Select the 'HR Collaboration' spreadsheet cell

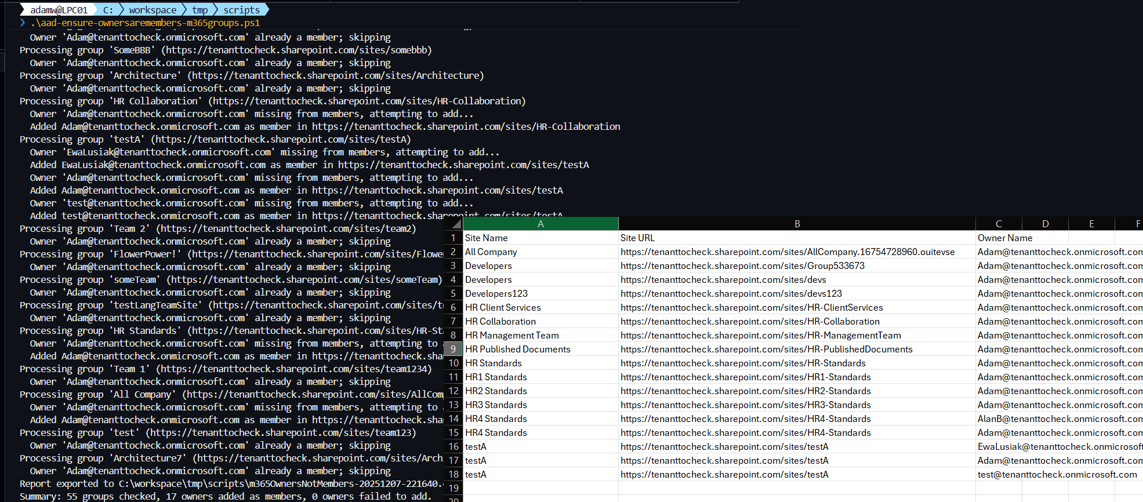[x=540, y=321]
